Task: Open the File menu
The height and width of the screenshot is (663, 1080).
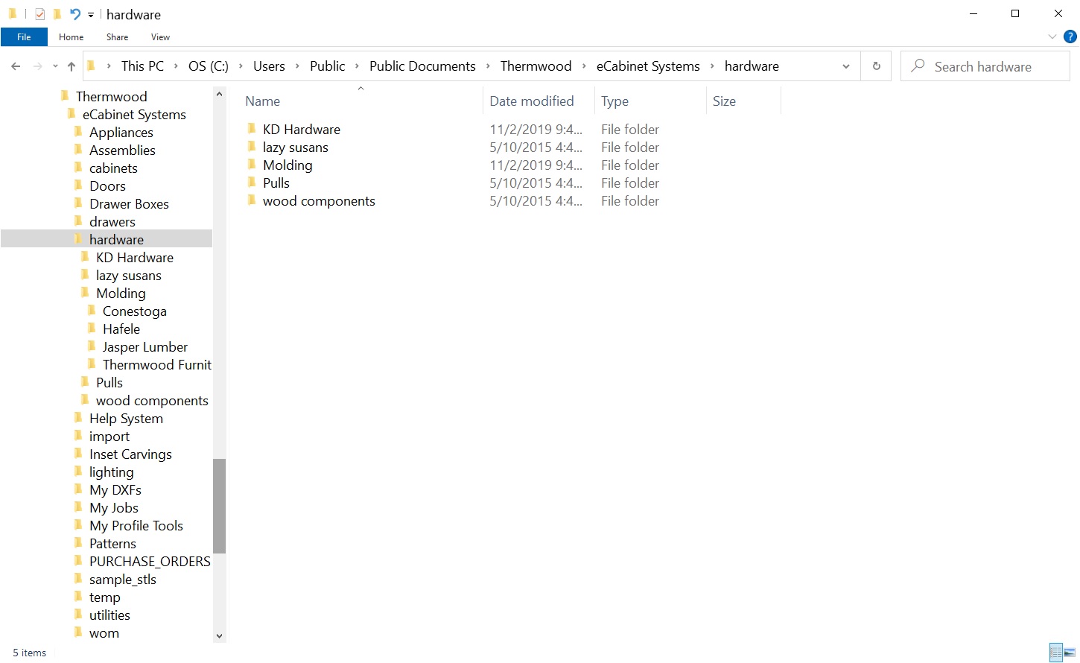Action: point(24,37)
